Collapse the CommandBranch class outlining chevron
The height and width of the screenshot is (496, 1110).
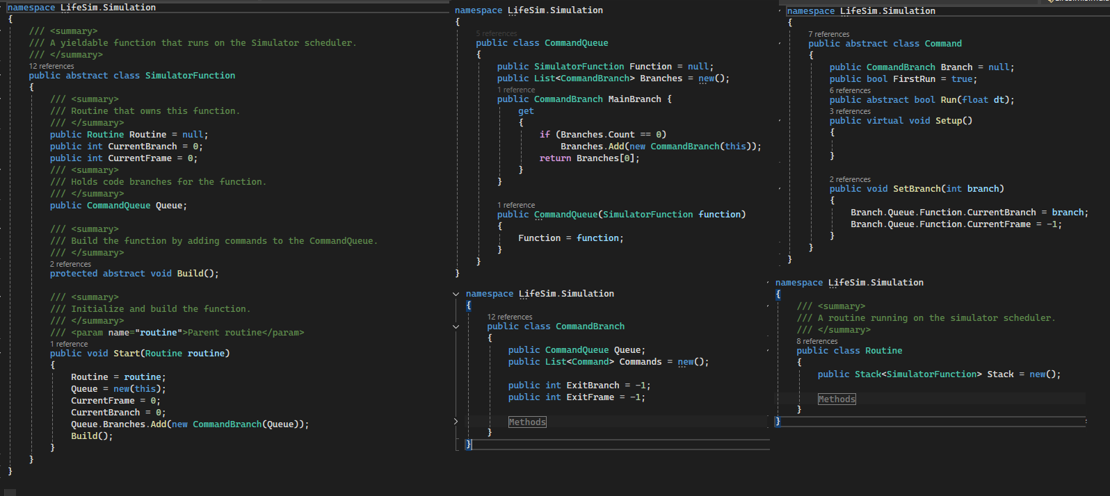click(456, 326)
